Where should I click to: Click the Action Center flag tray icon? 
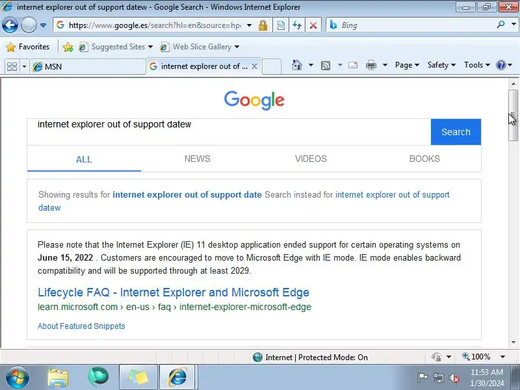pyautogui.click(x=422, y=378)
